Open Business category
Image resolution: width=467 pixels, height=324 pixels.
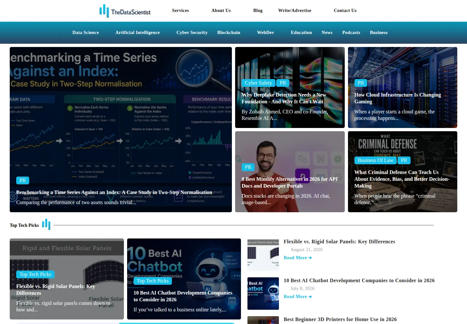click(x=379, y=33)
